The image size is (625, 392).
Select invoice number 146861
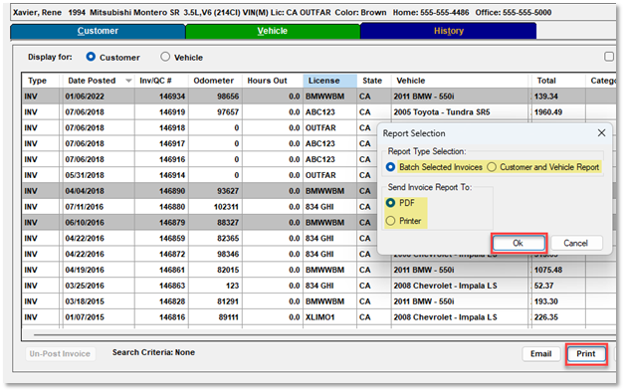click(x=172, y=270)
